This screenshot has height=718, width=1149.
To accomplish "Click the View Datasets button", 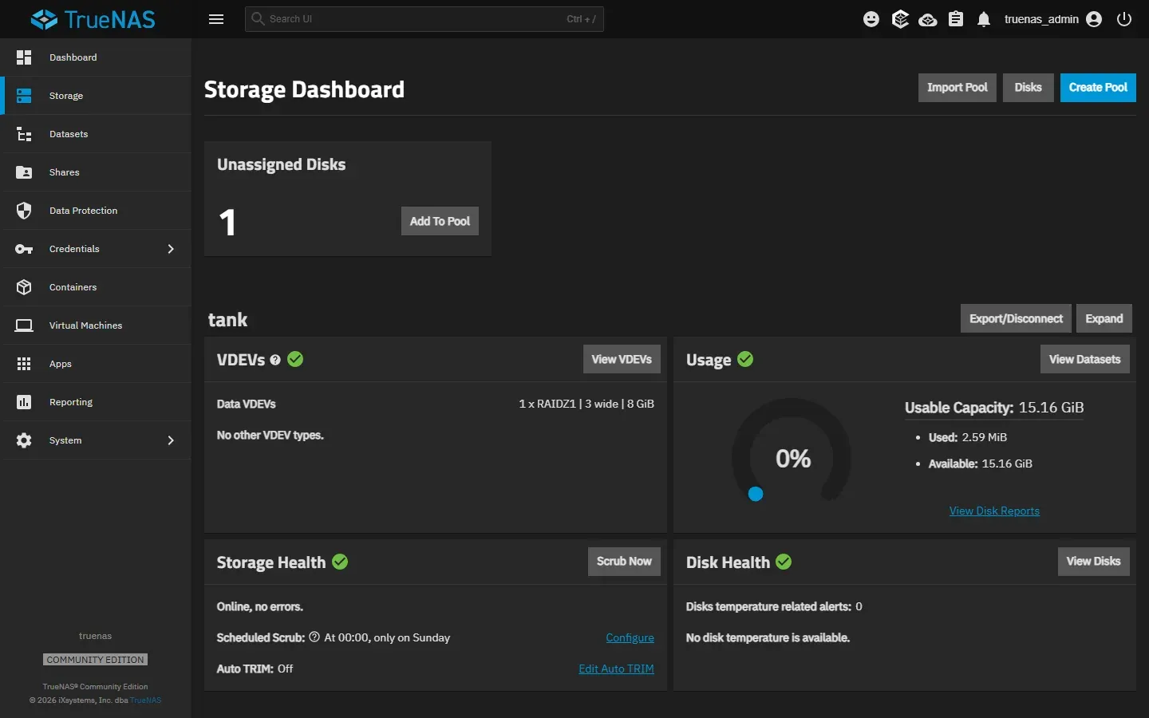I will 1085,359.
